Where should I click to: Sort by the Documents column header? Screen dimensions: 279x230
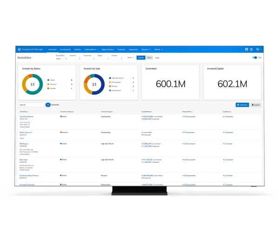pyautogui.click(x=187, y=112)
